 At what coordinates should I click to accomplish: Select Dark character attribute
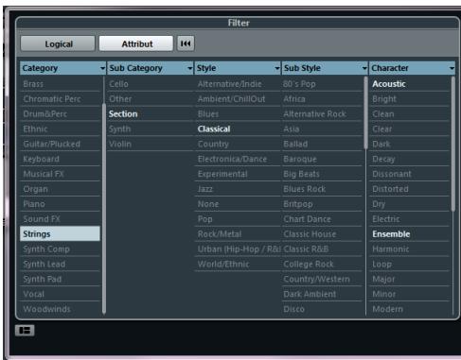point(410,145)
